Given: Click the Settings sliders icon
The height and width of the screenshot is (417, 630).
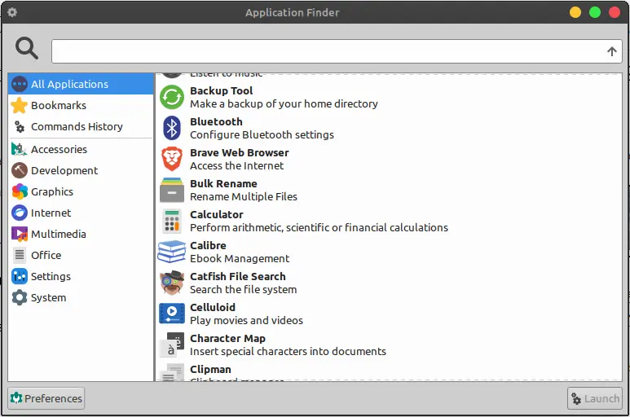Looking at the screenshot, I should click(20, 277).
